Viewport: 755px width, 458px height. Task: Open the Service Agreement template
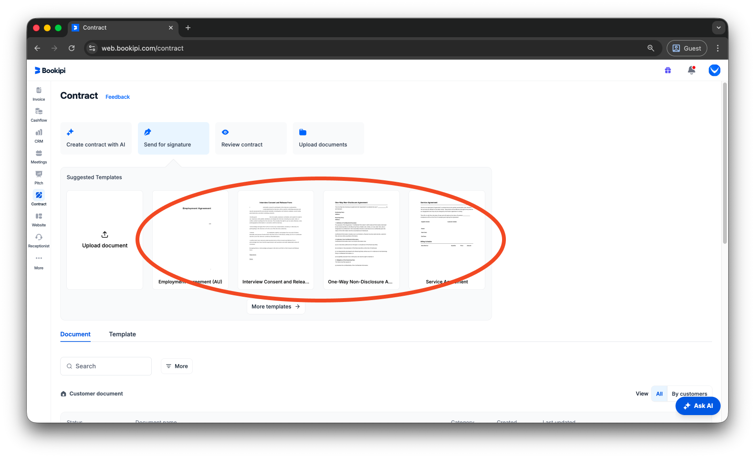pyautogui.click(x=447, y=240)
